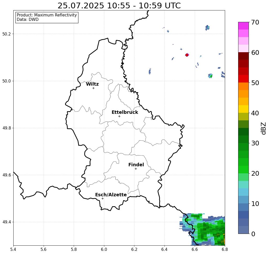This screenshot has height=254, width=269.
Task: Click latitude tick label 49.4
Action: (7, 222)
